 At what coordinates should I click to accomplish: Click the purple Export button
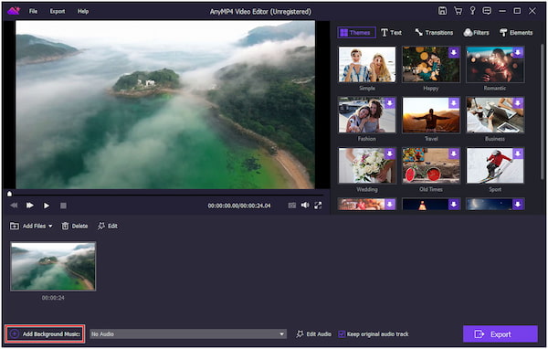[x=501, y=334]
